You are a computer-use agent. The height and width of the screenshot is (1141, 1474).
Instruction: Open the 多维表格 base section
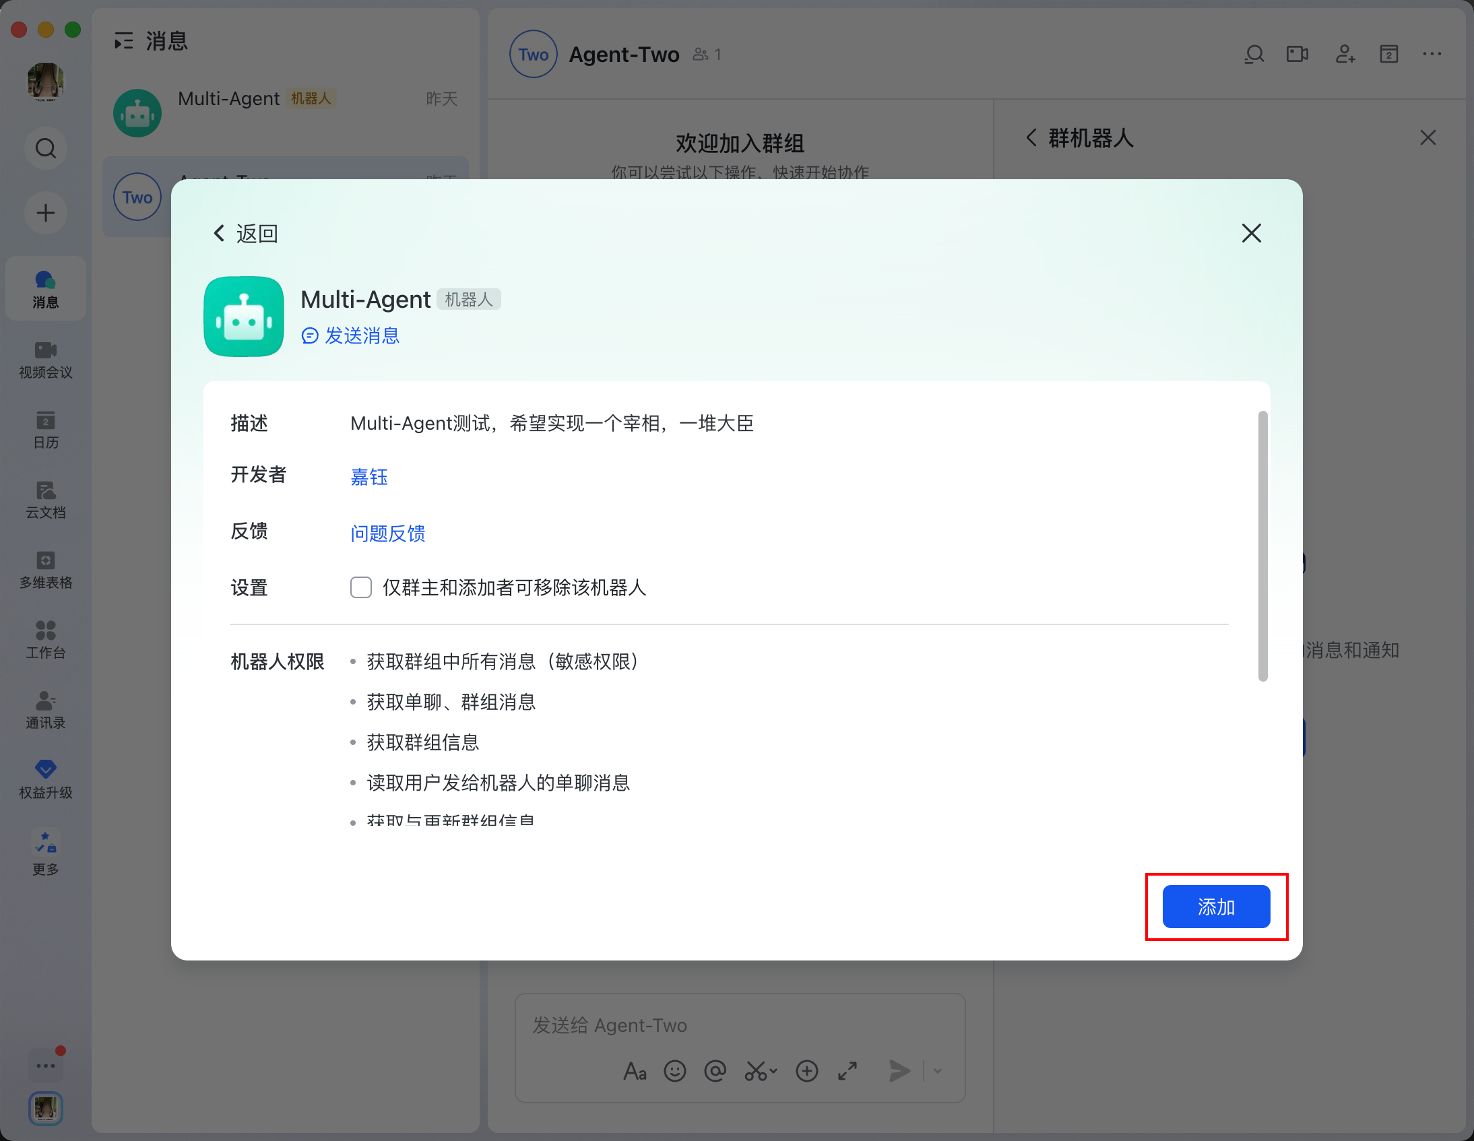[x=45, y=569]
